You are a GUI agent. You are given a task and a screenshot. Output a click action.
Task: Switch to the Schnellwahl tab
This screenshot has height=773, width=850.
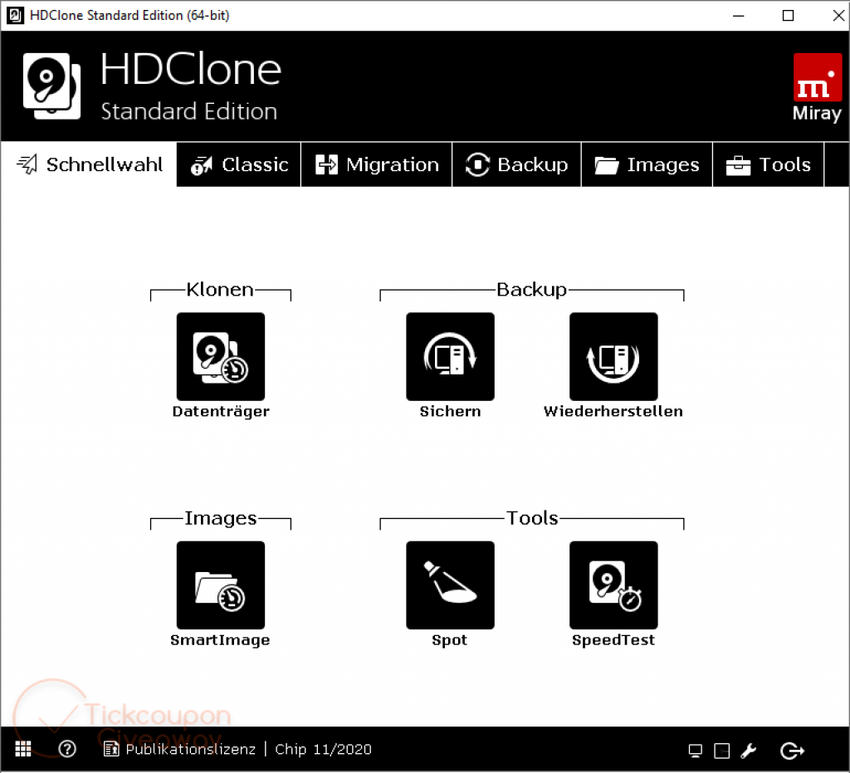(x=89, y=164)
